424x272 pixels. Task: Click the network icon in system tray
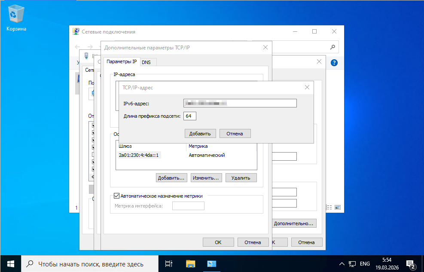352,264
